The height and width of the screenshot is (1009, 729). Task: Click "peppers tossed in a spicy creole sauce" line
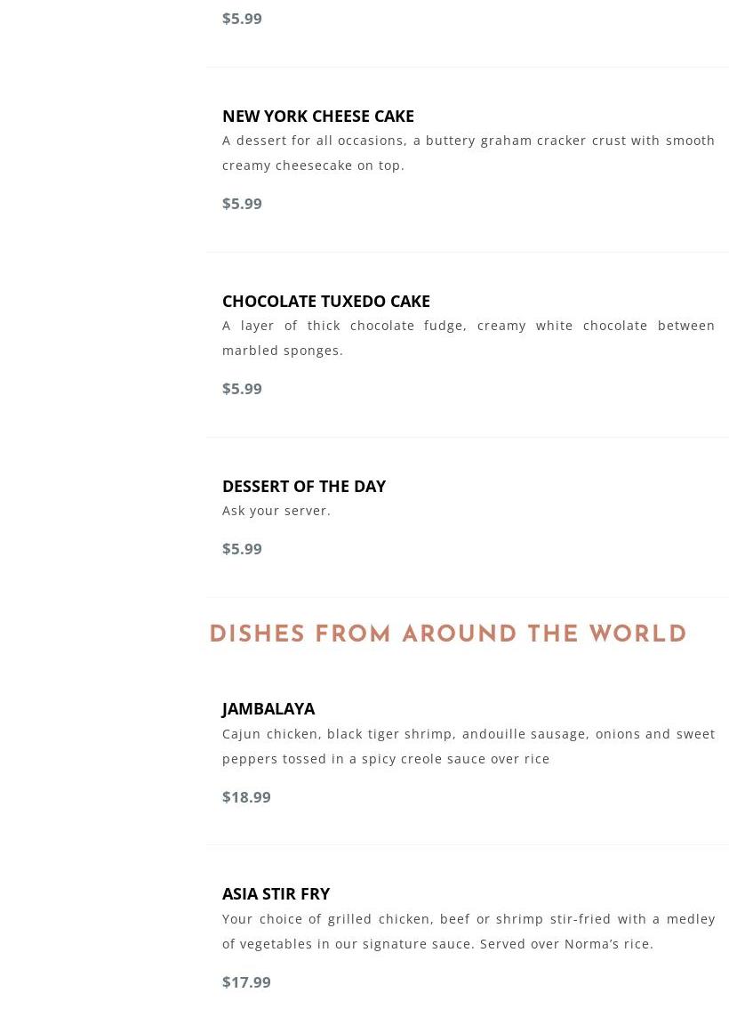[386, 759]
